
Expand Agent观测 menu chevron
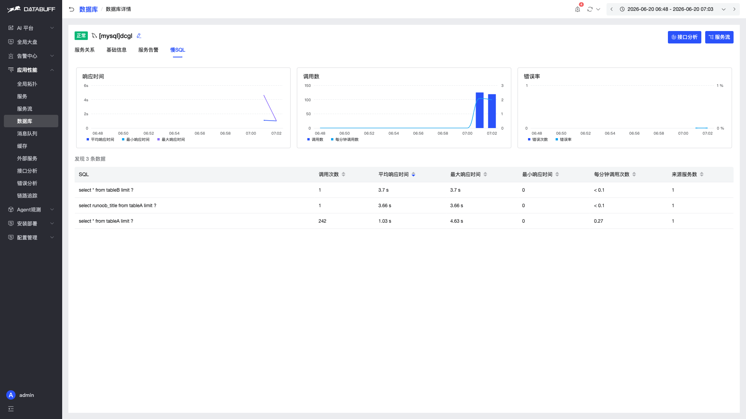(x=52, y=209)
